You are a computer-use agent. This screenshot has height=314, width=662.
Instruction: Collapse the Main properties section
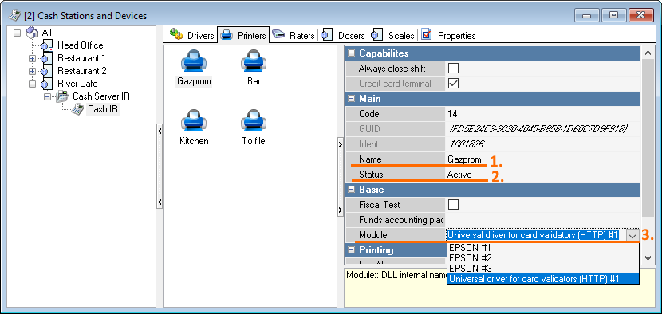(351, 99)
